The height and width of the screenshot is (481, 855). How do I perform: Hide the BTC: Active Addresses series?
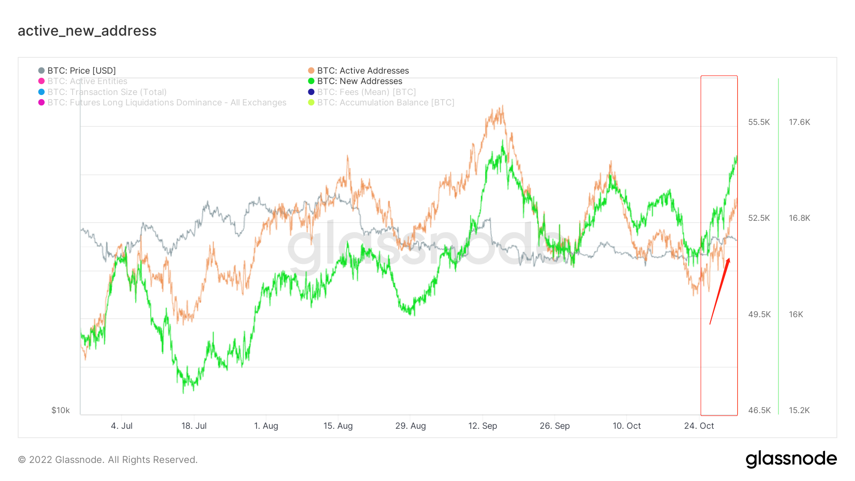point(363,71)
